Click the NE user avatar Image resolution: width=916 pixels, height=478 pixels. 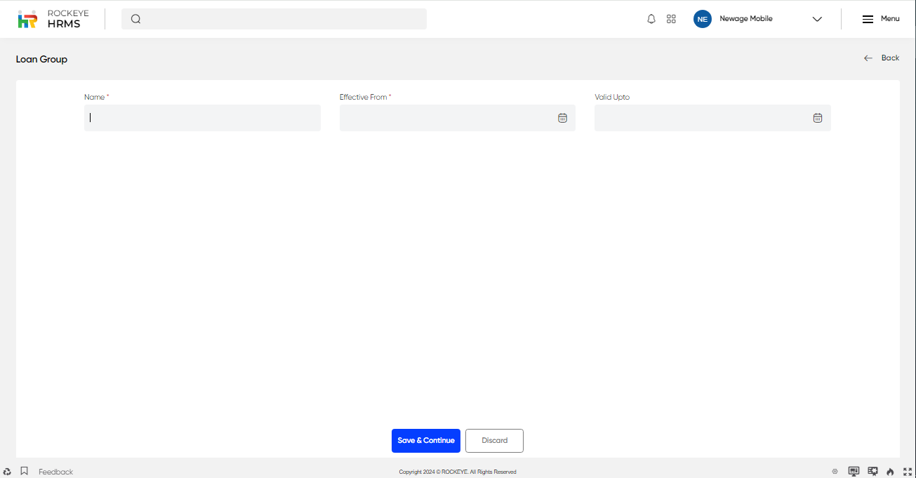702,19
